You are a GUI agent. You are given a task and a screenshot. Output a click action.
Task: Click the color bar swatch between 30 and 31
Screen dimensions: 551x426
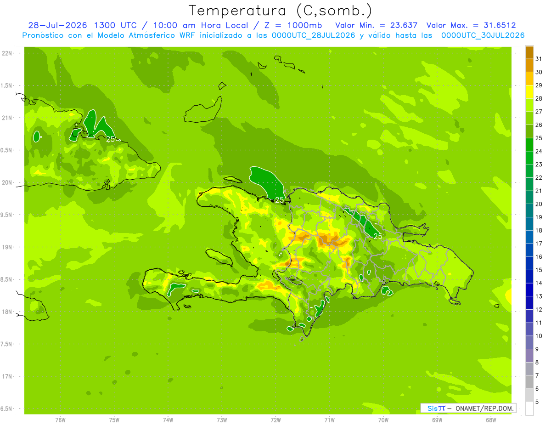pos(529,65)
